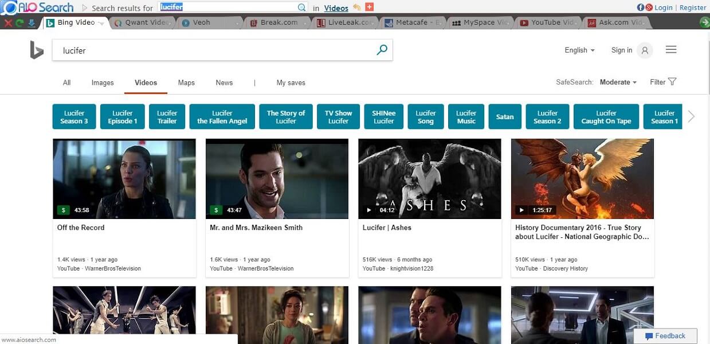The height and width of the screenshot is (344, 710).
Task: Click the category arrows icon next to Videos
Action: point(357,7)
